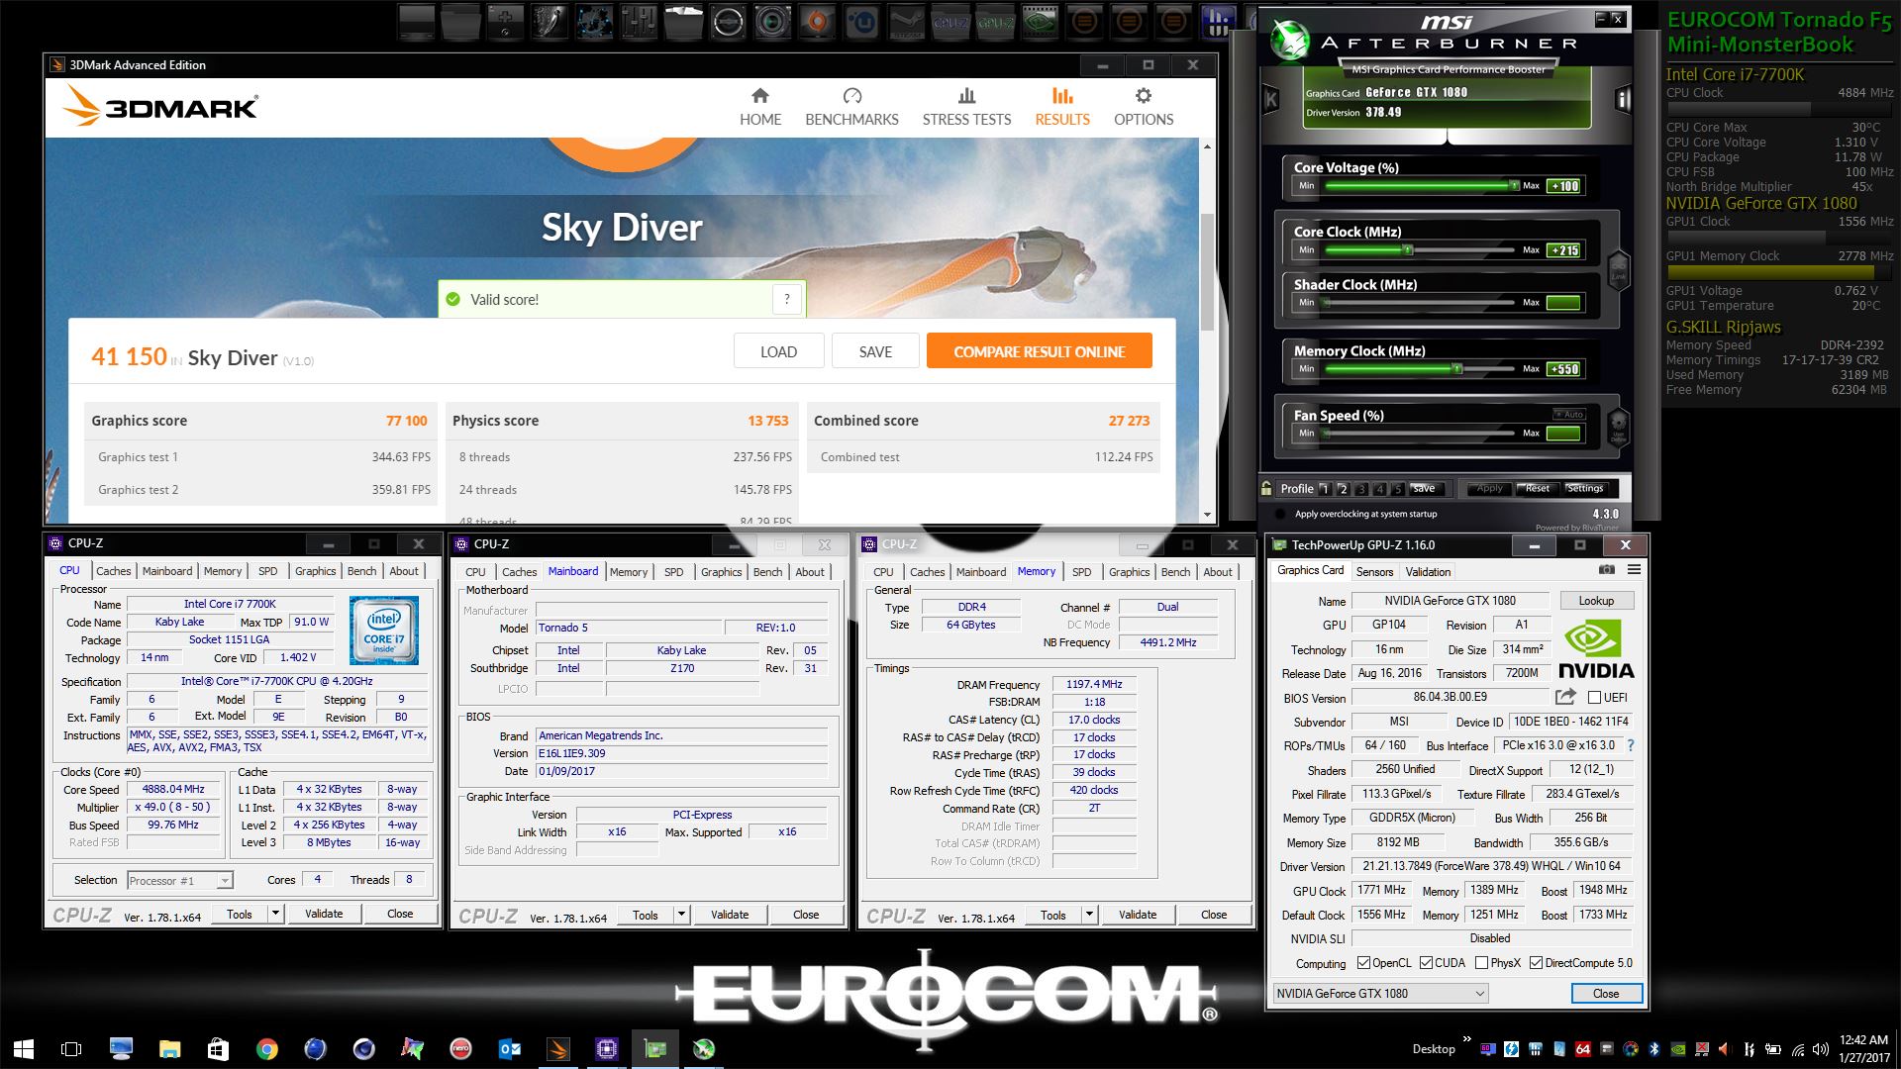The width and height of the screenshot is (1901, 1069).
Task: Click the CPU-Z purple chip taskbar icon
Action: coord(607,1049)
